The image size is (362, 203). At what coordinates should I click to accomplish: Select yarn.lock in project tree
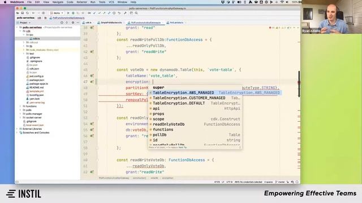point(35,99)
